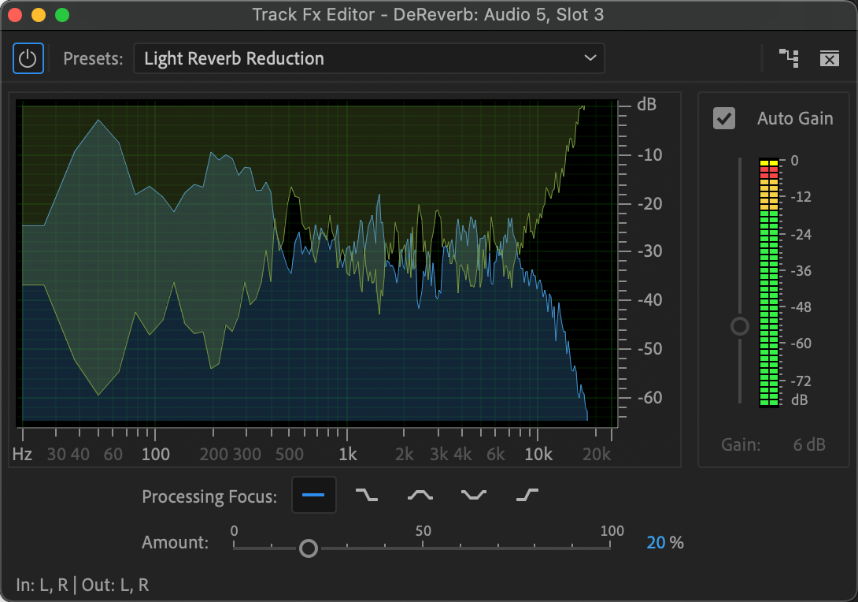Viewport: 858px width, 602px height.
Task: Minimize the window with the yellow button
Action: click(39, 15)
